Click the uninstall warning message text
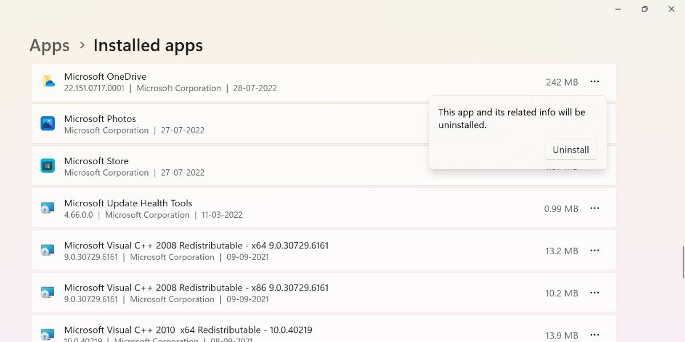 tap(512, 119)
